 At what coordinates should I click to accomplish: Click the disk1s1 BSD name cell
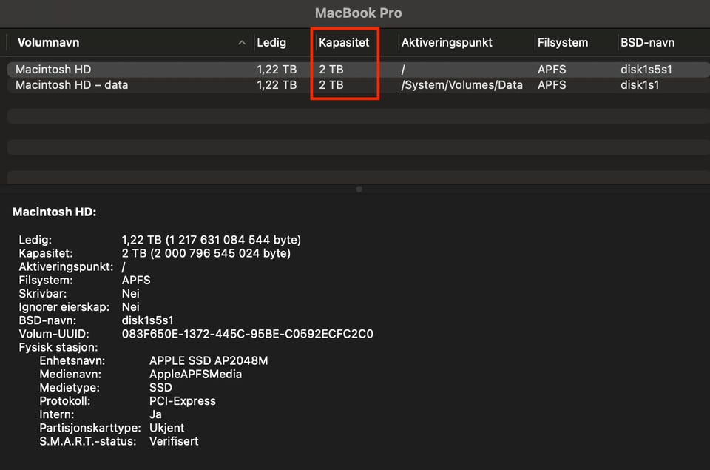pos(639,85)
